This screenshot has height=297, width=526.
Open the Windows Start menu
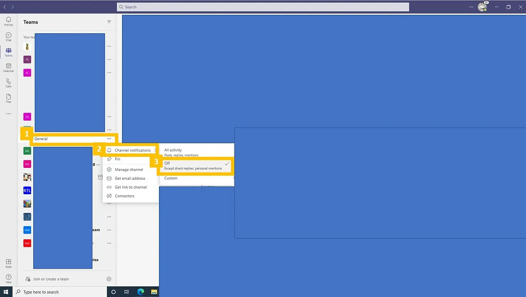pos(6,292)
